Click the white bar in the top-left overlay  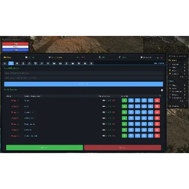[x=15, y=47]
